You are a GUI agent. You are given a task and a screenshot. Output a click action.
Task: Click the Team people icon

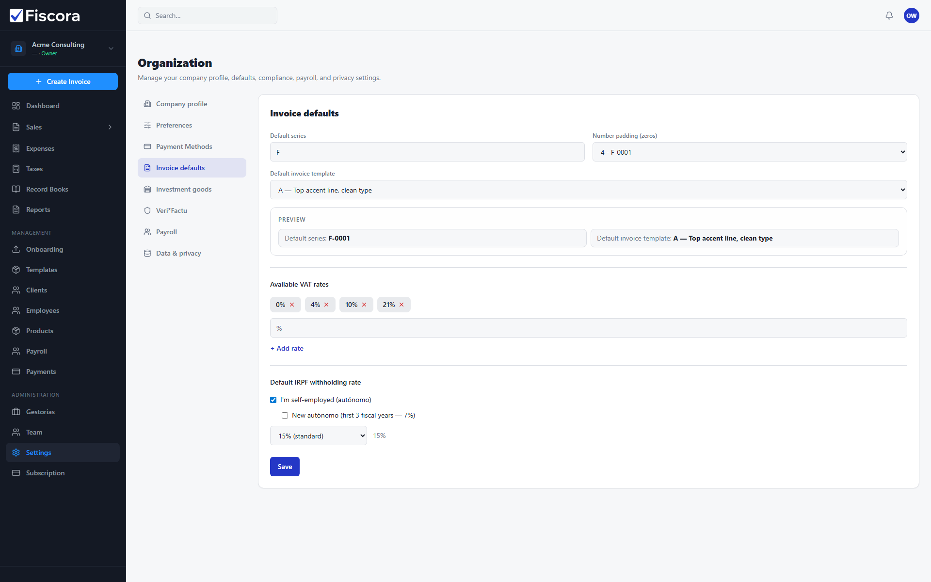click(x=16, y=432)
